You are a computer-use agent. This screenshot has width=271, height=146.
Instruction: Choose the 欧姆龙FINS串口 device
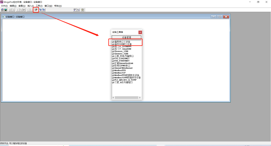pos(122,66)
